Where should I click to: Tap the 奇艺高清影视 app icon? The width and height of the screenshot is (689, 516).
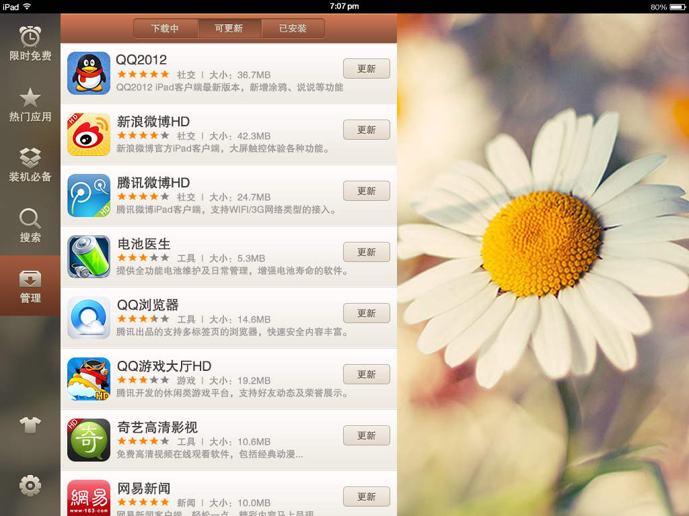[x=89, y=440]
